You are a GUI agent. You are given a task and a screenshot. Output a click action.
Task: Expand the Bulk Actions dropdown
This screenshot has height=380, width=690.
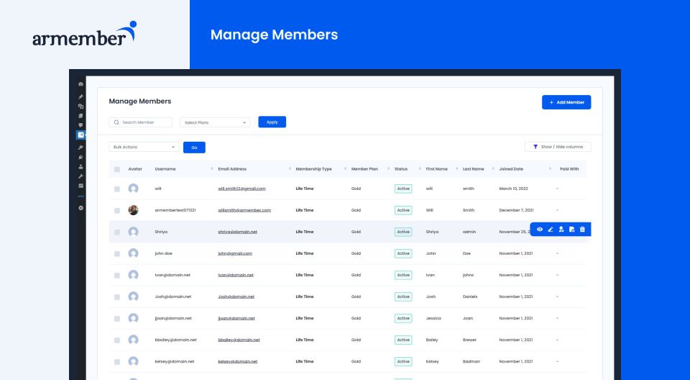click(x=144, y=147)
